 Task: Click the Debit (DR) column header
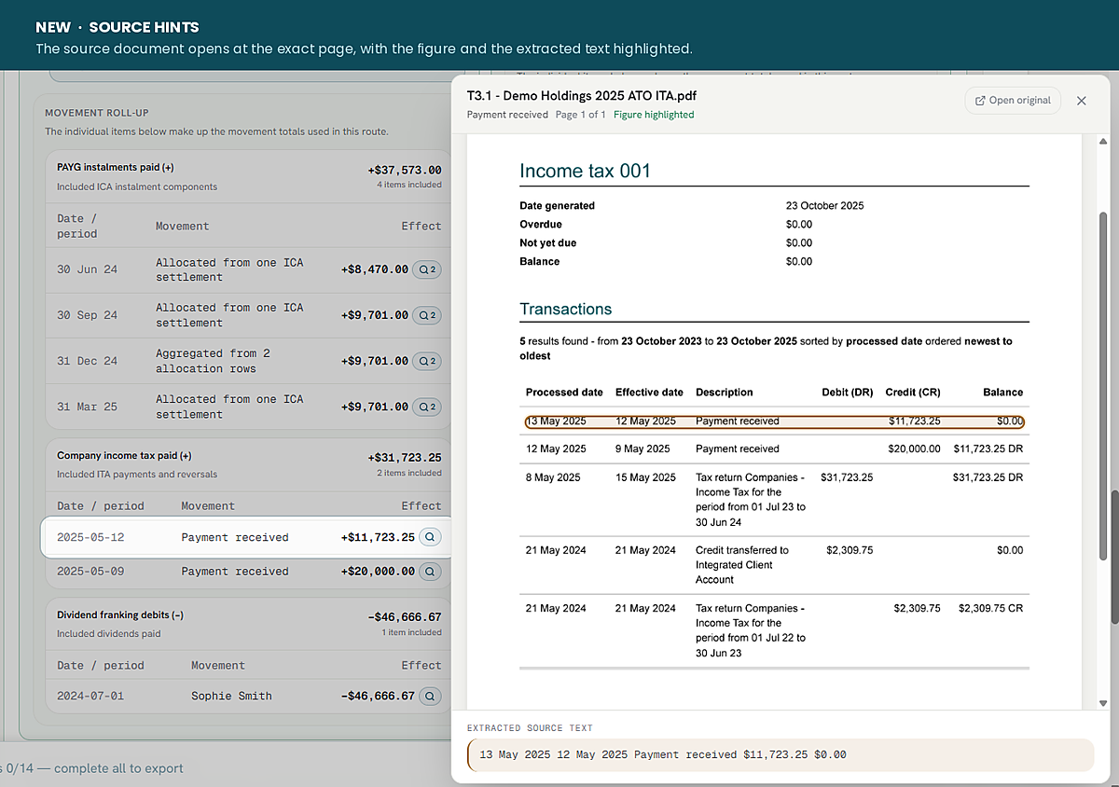click(848, 393)
